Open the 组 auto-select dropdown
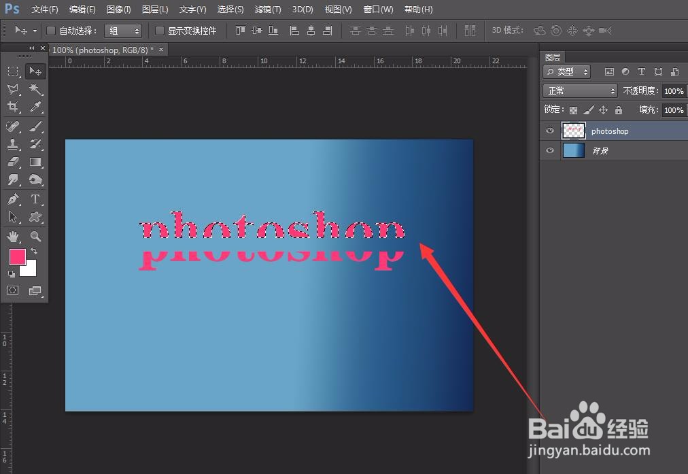688x474 pixels. (123, 31)
